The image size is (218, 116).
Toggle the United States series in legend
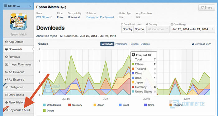pos(52,105)
